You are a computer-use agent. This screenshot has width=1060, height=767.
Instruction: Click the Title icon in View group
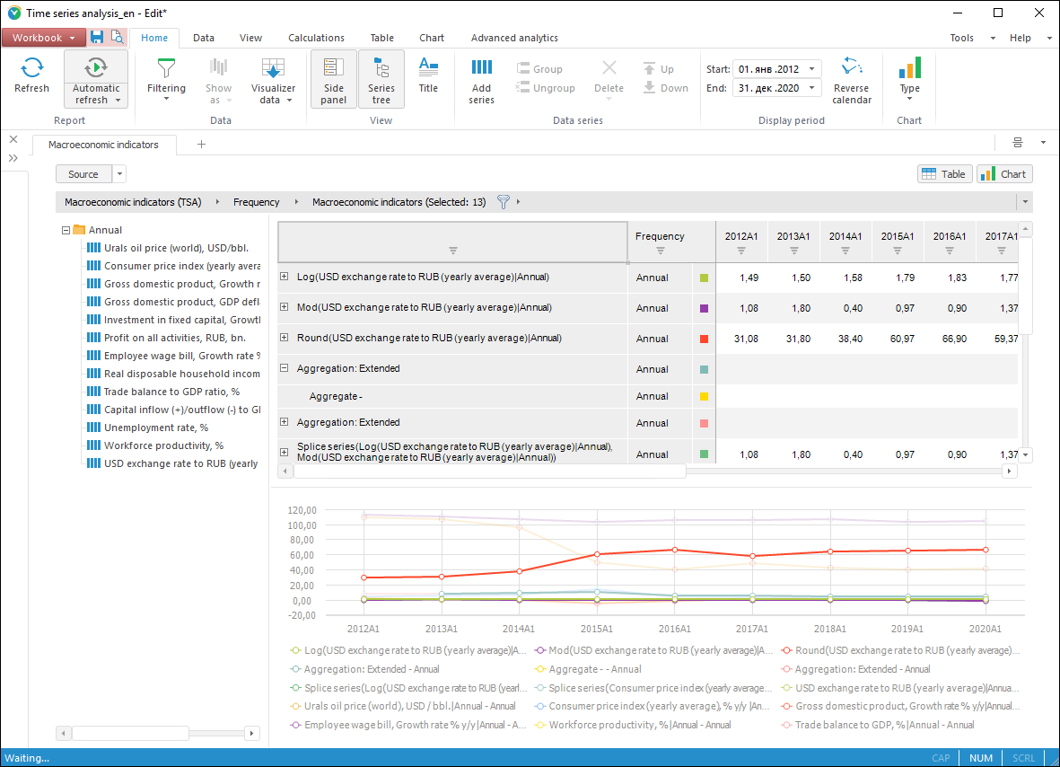(x=428, y=67)
